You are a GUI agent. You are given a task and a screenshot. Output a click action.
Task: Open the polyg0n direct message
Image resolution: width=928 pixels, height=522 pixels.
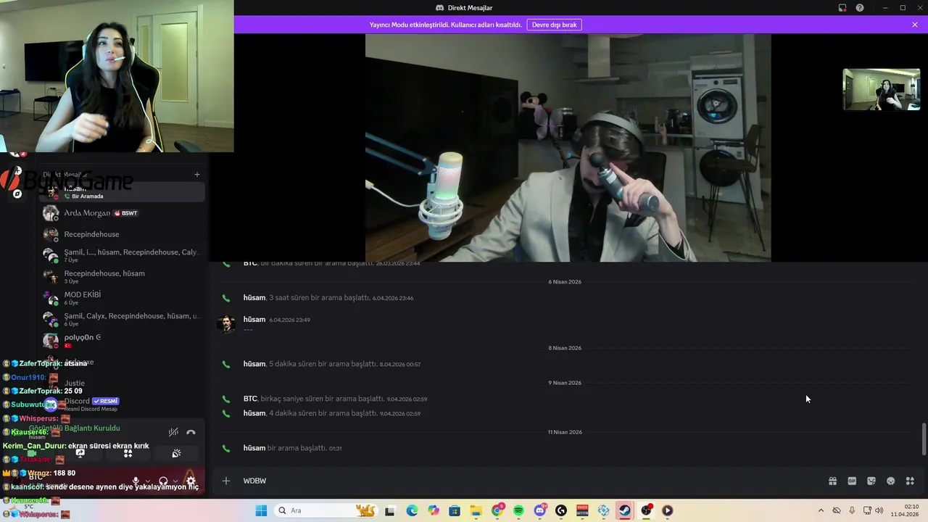click(x=122, y=340)
